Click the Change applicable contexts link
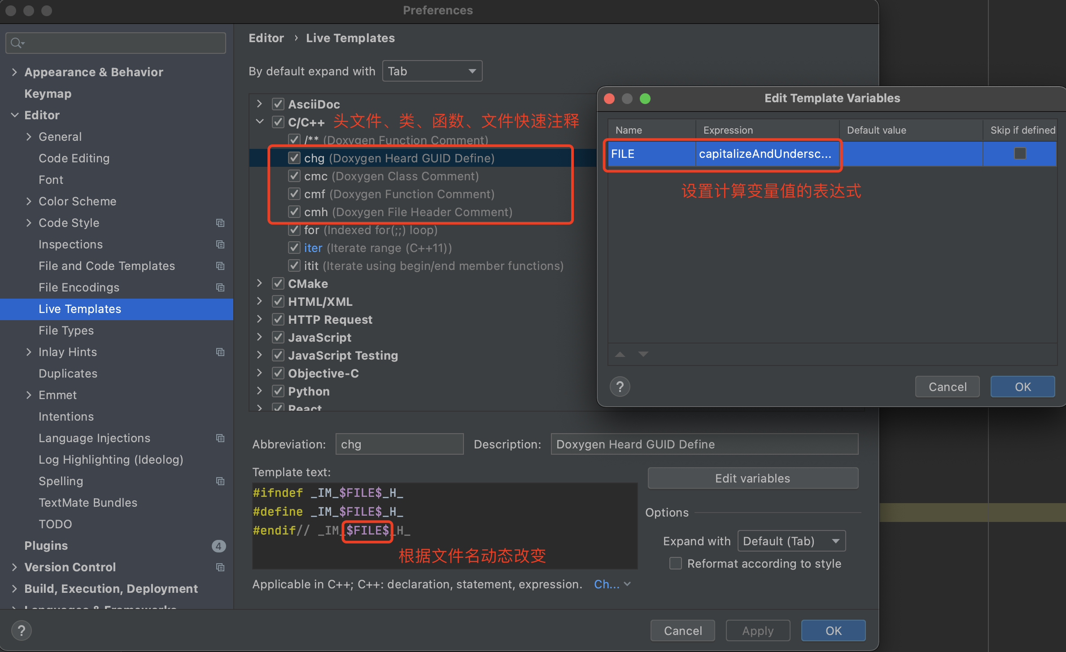Image resolution: width=1066 pixels, height=652 pixels. [612, 584]
